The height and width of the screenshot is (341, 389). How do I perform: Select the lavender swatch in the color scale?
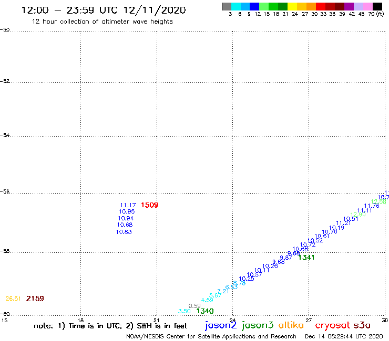[x=358, y=6]
